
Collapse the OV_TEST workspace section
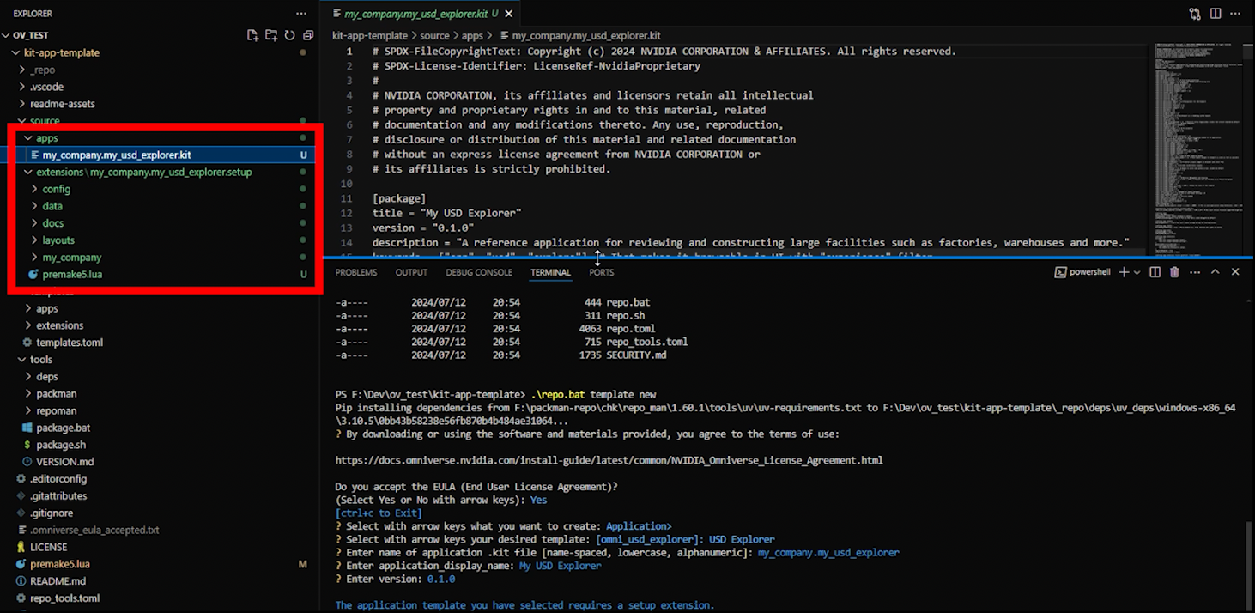click(7, 35)
